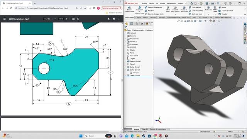
Task: Open SolidWorks Home icon
Action: pos(191,3)
